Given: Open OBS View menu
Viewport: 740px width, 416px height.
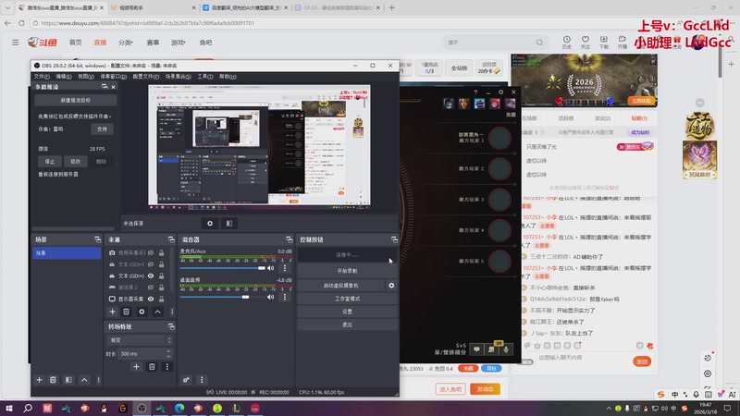Looking at the screenshot, I should click(x=86, y=77).
